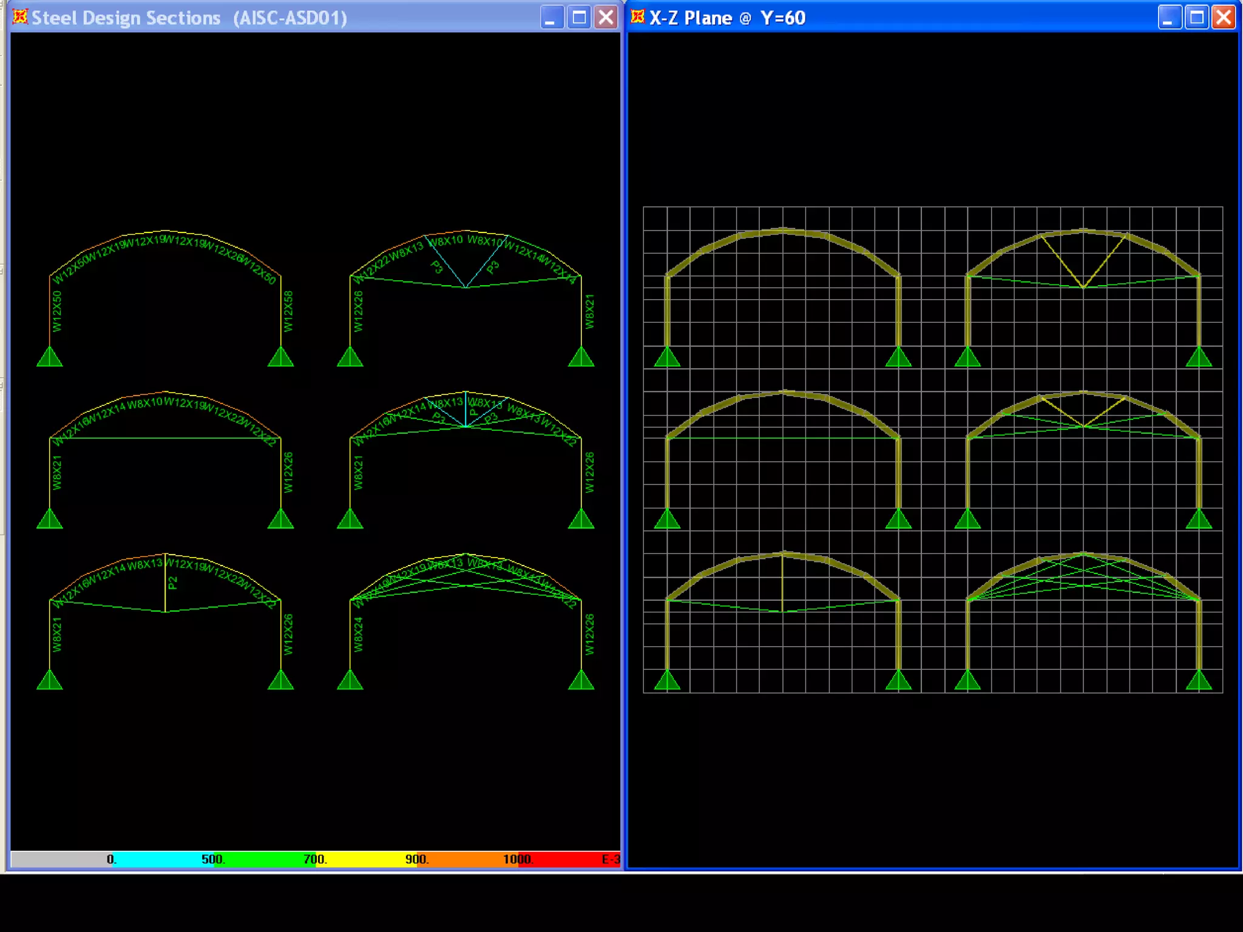This screenshot has height=932, width=1243.
Task: Click the yellow band after 700 in legend
Action: coord(364,859)
